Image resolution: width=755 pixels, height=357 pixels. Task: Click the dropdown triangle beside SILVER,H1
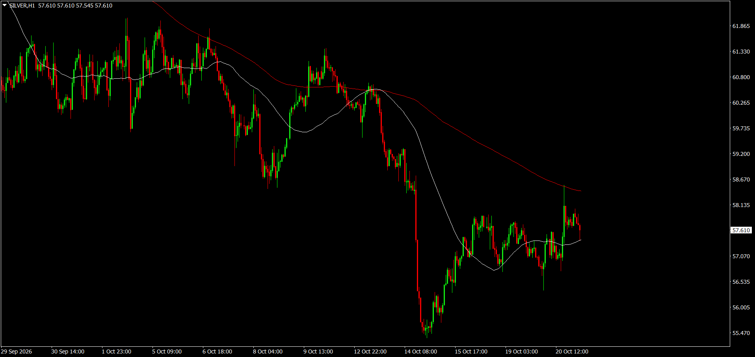pos(4,6)
